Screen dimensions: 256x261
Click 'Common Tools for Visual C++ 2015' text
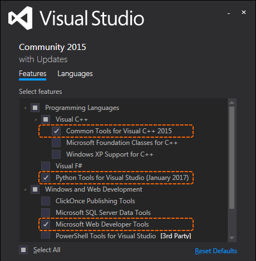click(119, 131)
